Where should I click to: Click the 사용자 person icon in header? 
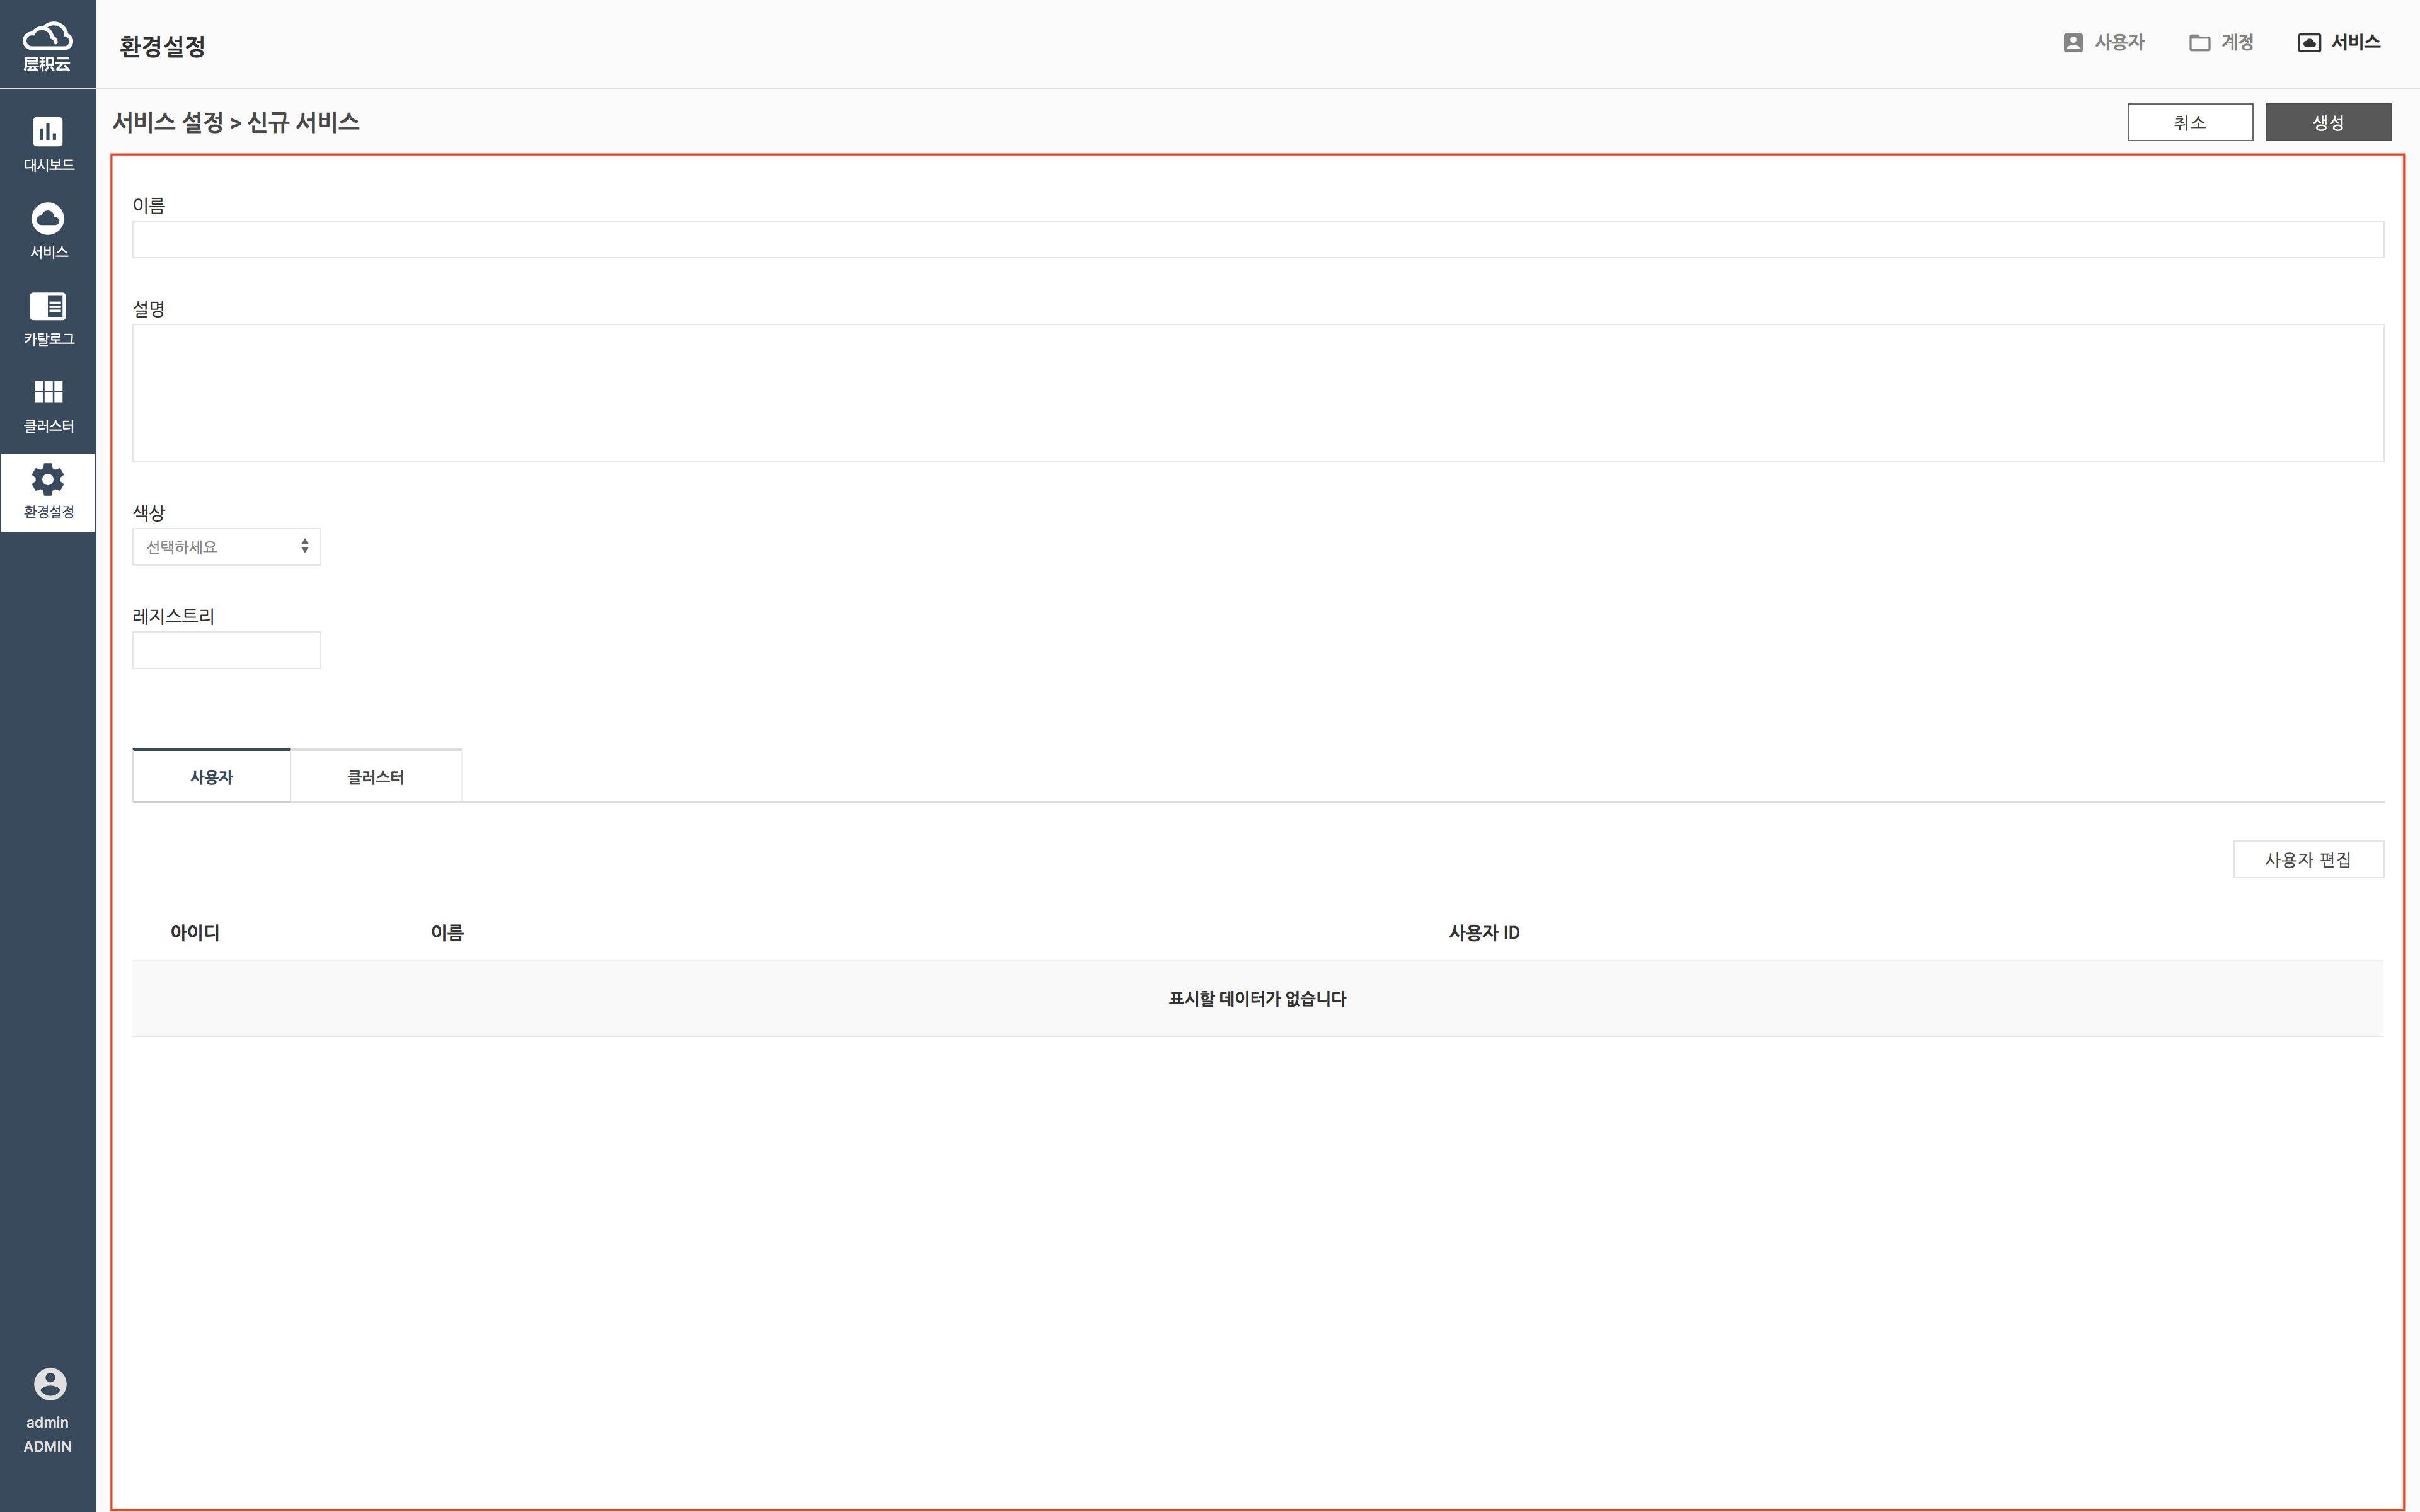point(2073,43)
